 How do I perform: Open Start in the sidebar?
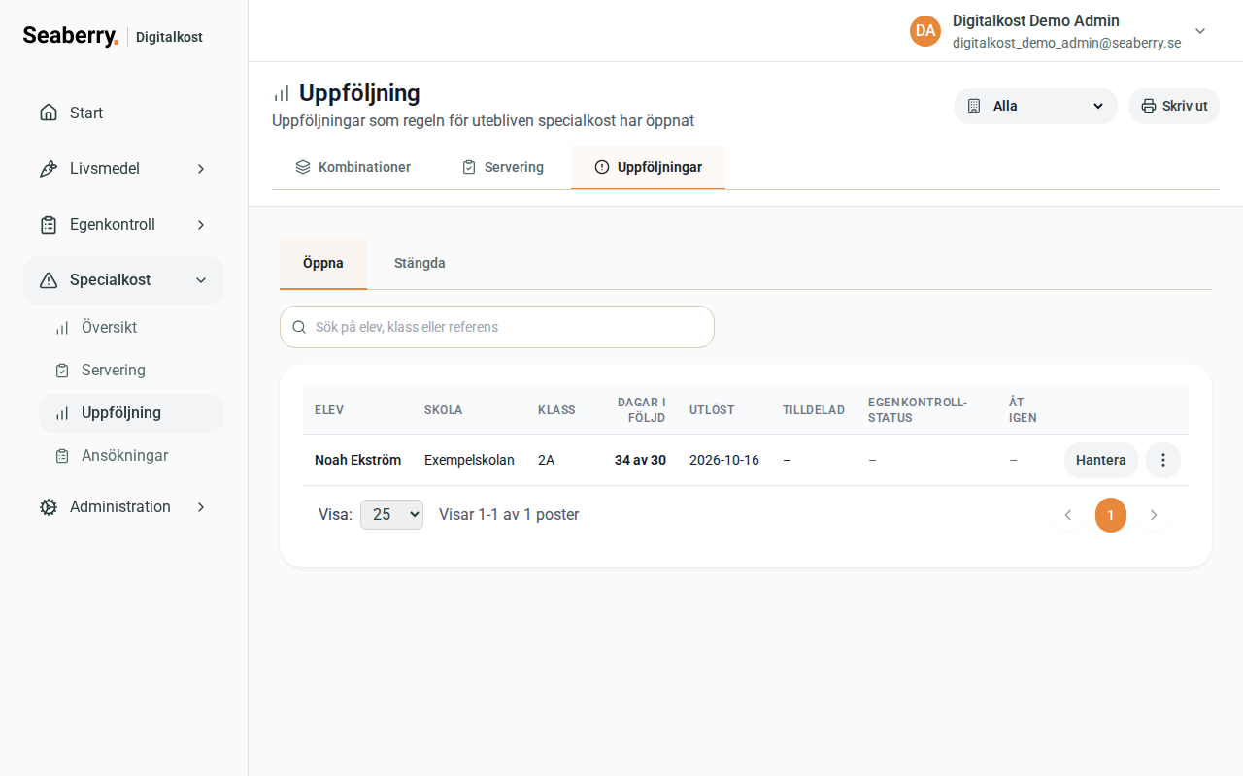(x=123, y=113)
